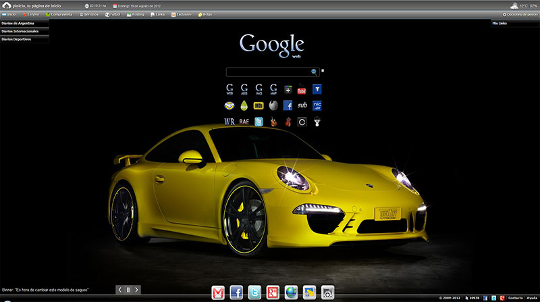Open the YouTube shortcut icon
The image size is (540, 302).
click(x=302, y=89)
